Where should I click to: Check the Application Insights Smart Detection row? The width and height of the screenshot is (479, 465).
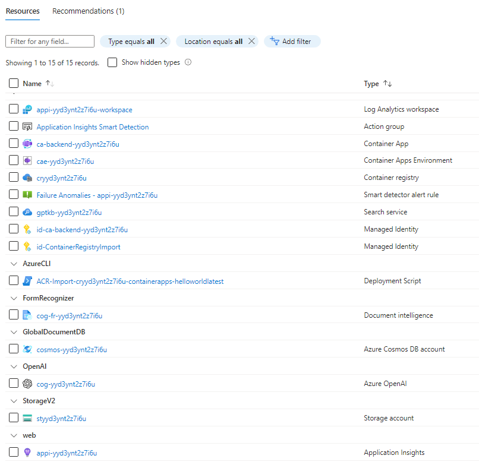pyautogui.click(x=14, y=126)
